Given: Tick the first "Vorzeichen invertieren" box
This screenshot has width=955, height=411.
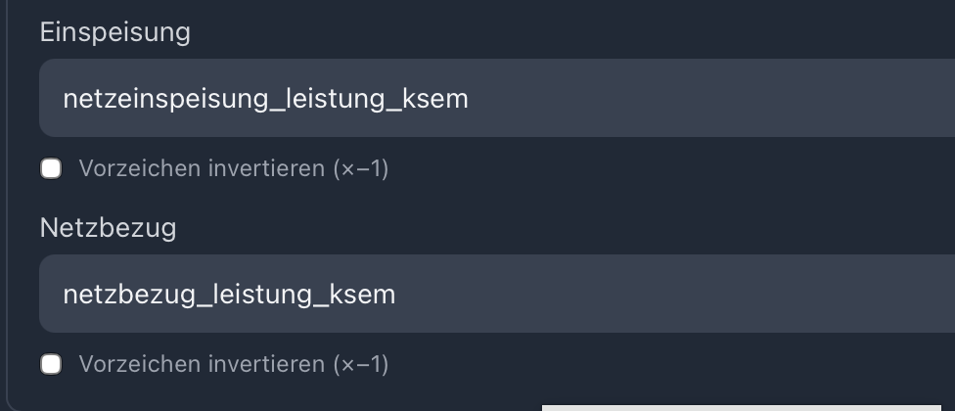Looking at the screenshot, I should click(51, 168).
